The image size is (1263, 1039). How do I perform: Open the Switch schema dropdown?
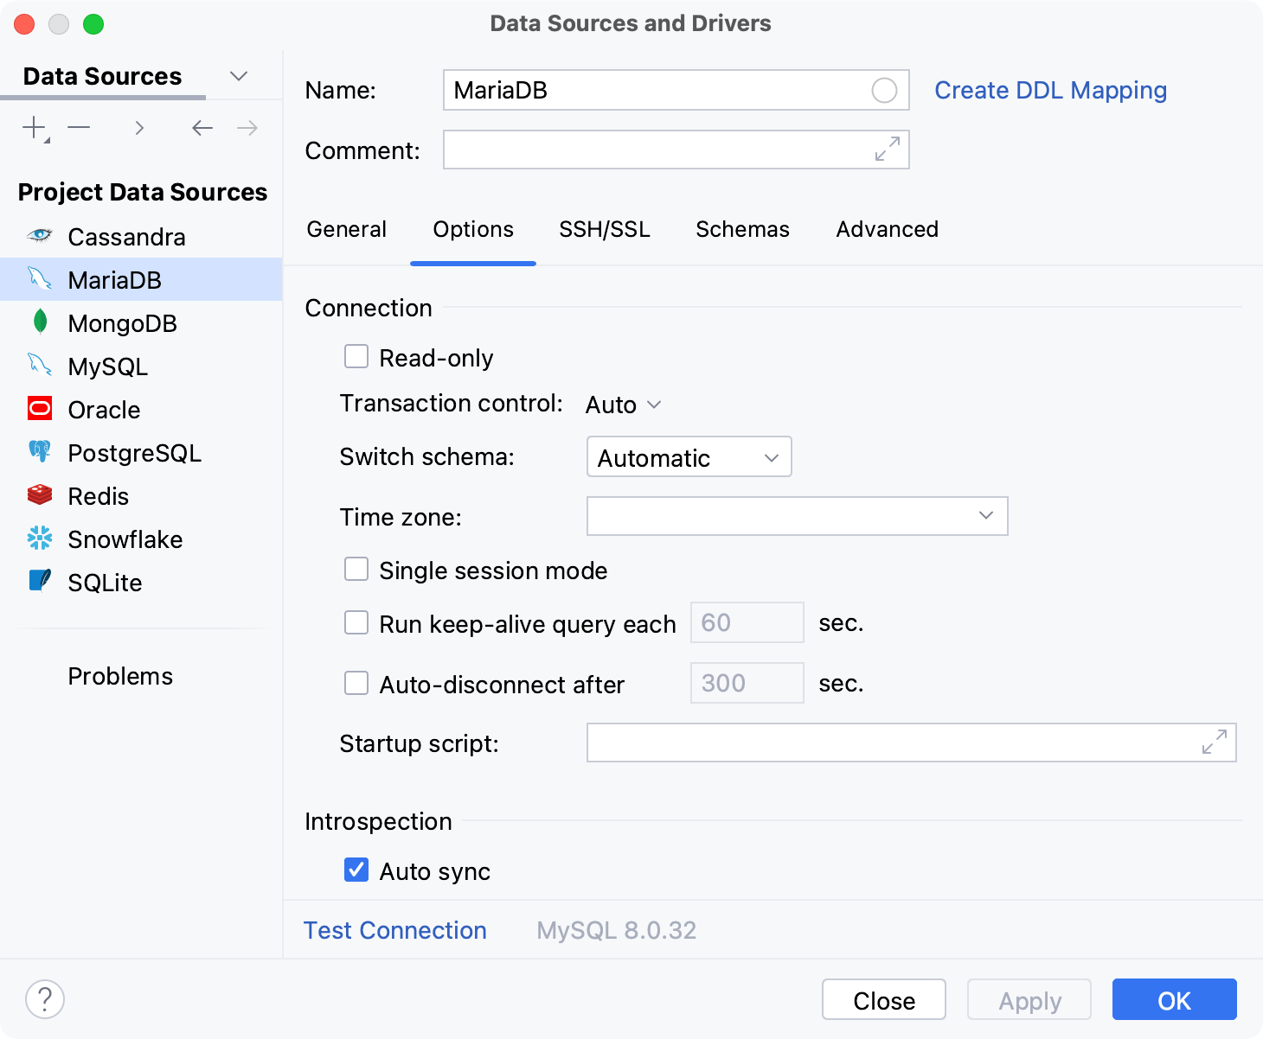point(689,456)
